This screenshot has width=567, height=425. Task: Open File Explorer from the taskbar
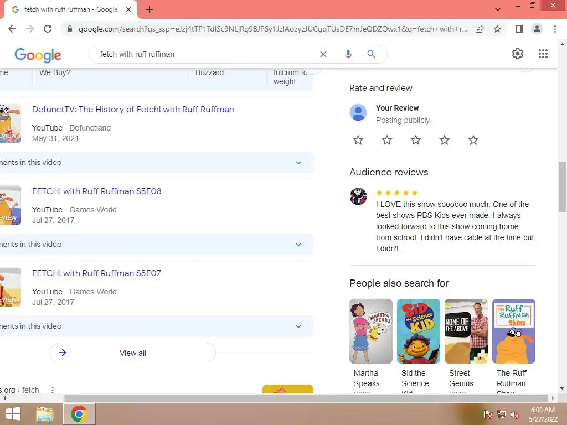[x=45, y=414]
